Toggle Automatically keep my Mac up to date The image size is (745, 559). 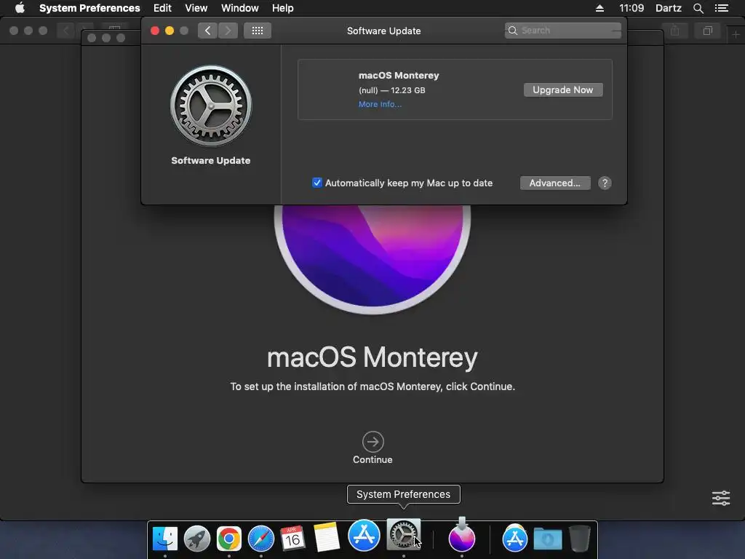(x=317, y=183)
